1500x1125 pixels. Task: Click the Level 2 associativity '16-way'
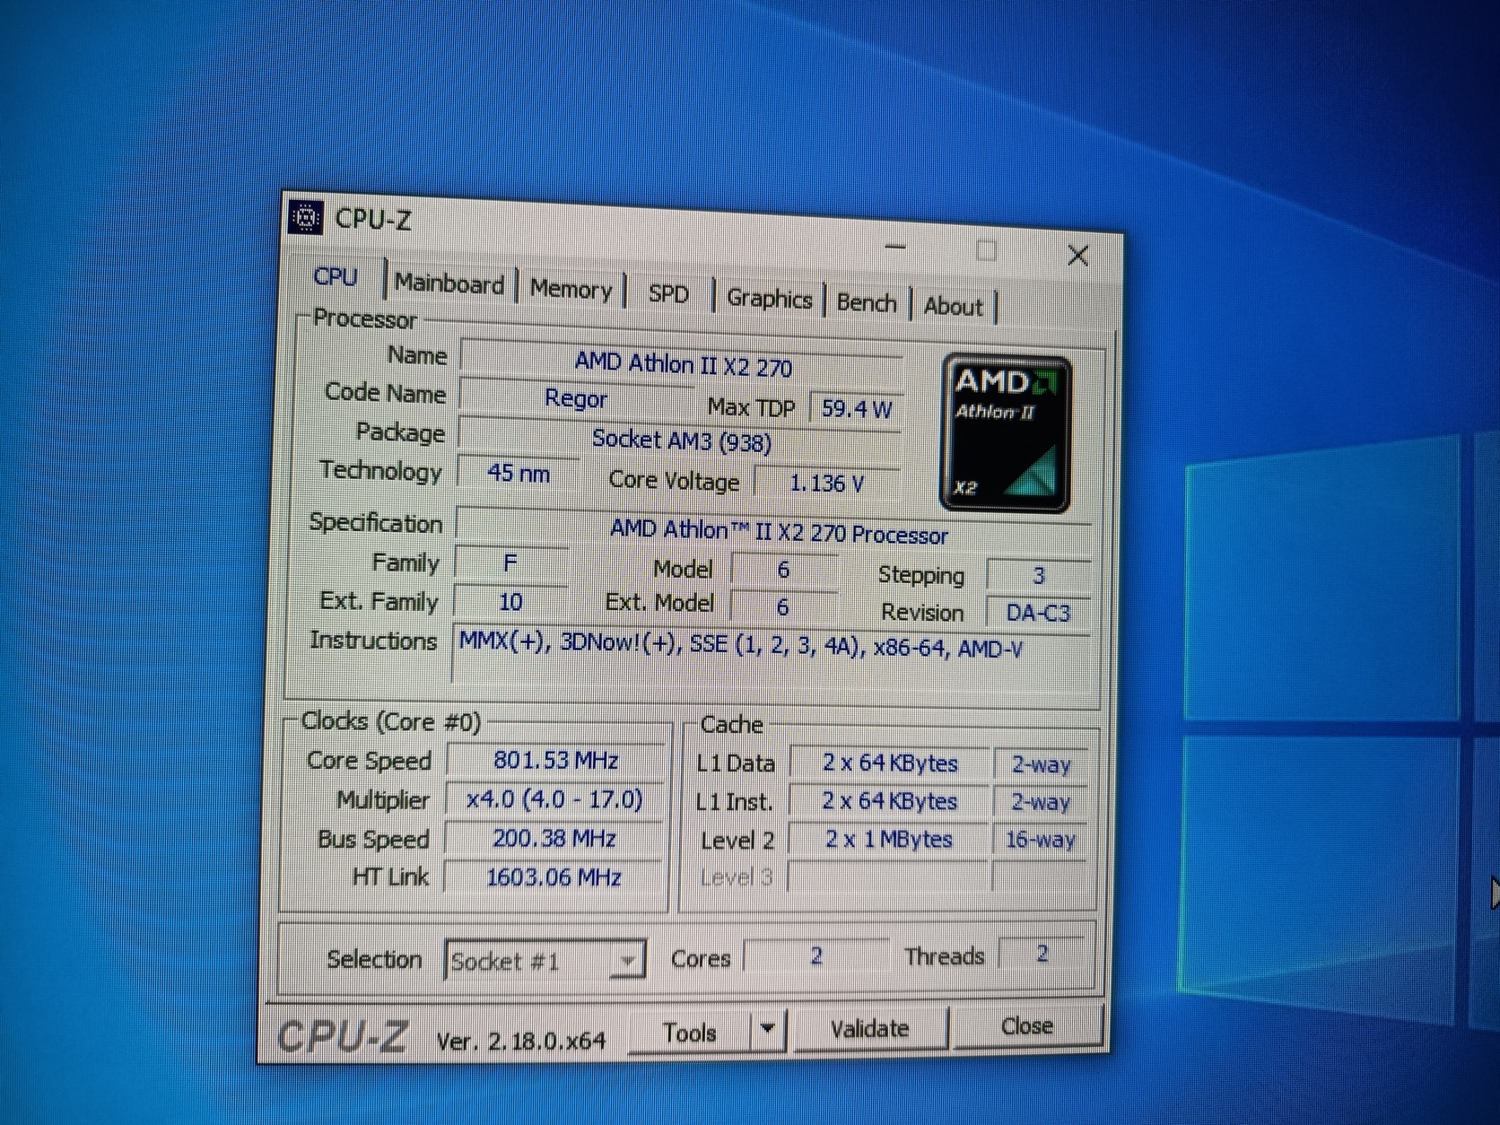pos(1040,840)
